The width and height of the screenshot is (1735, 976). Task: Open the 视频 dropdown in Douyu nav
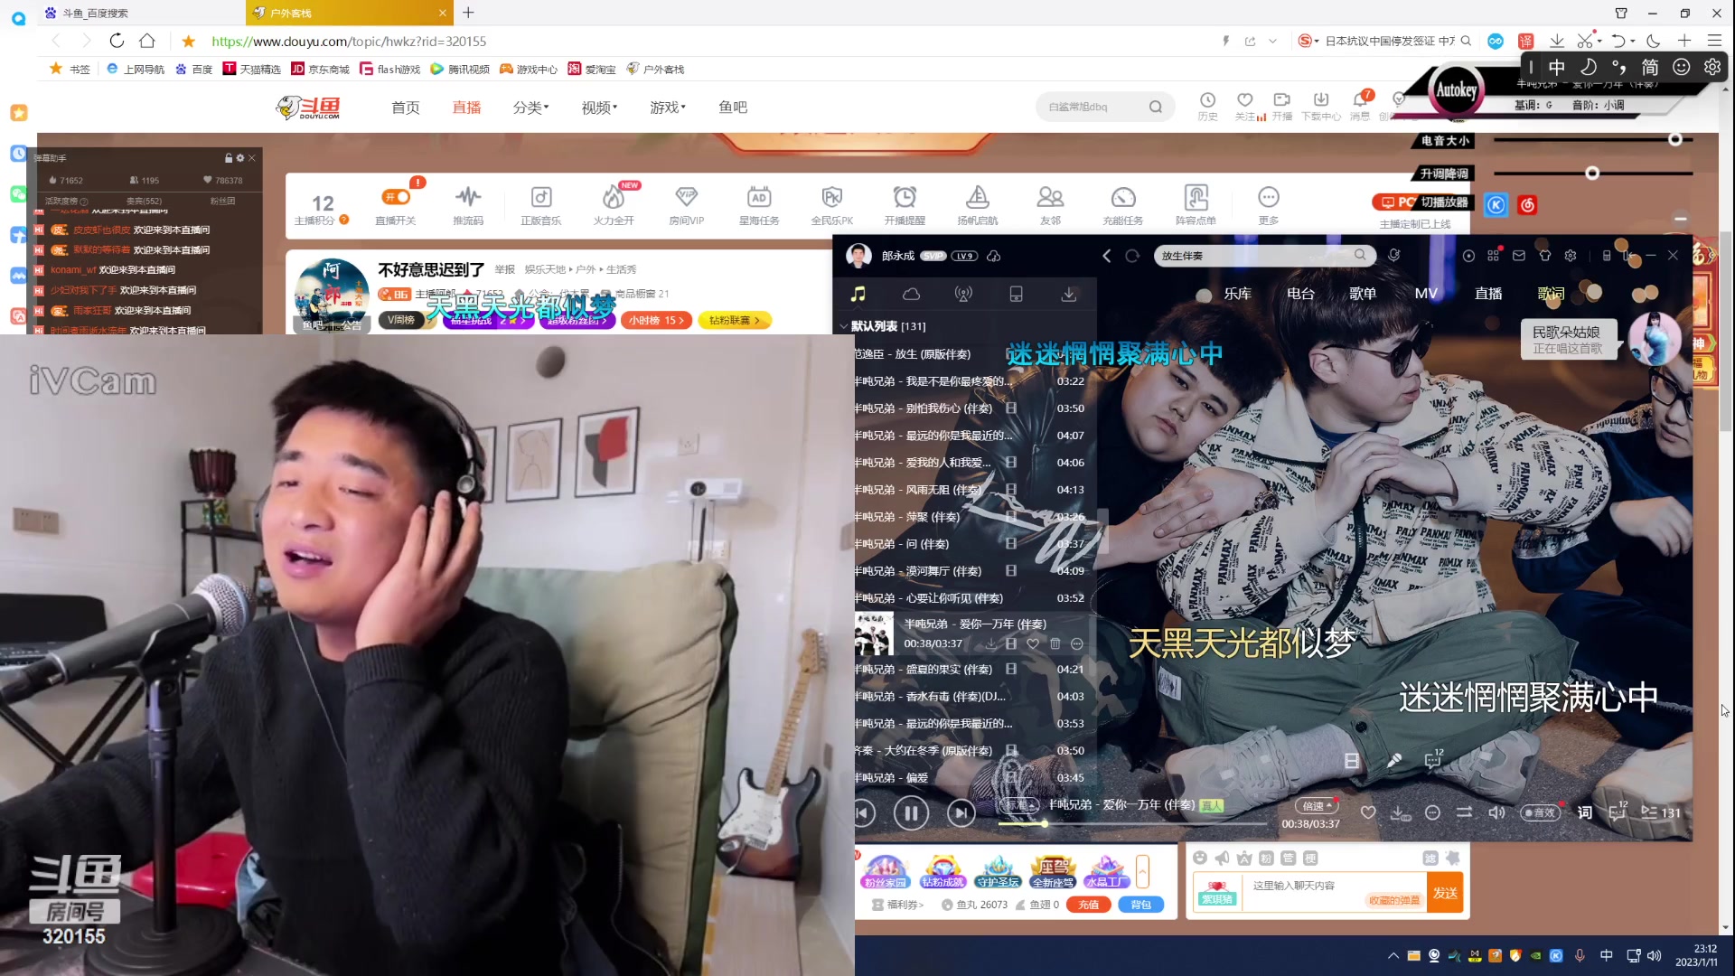(599, 108)
